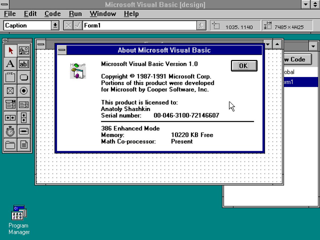Maximize the Form1 design window
Image resolution: width=320 pixels, height=240 pixels.
click(277, 44)
